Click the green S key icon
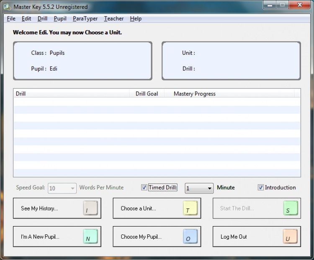Viewport: 314px width, 260px height. coord(291,208)
